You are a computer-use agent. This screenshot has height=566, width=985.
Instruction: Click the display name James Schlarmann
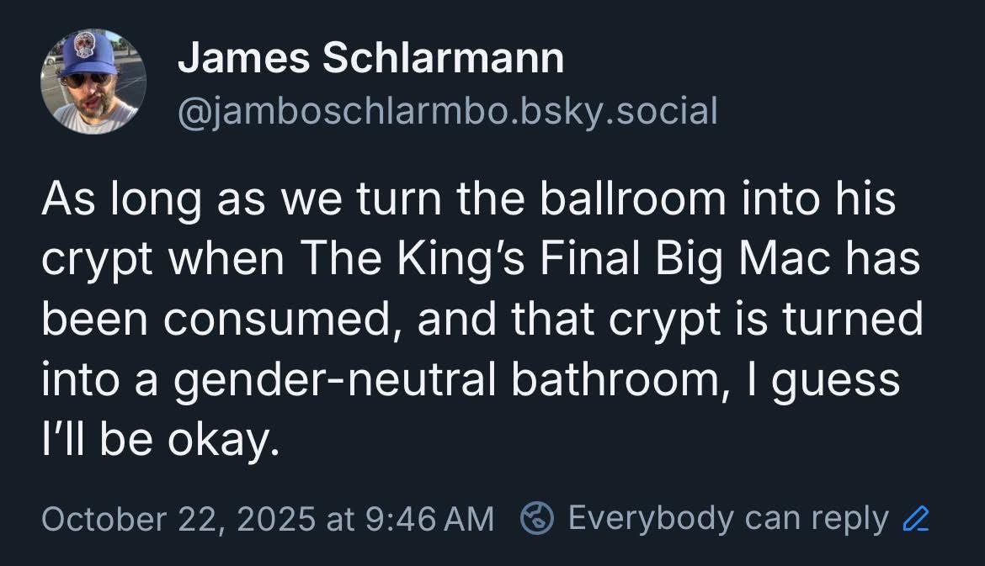tap(370, 59)
